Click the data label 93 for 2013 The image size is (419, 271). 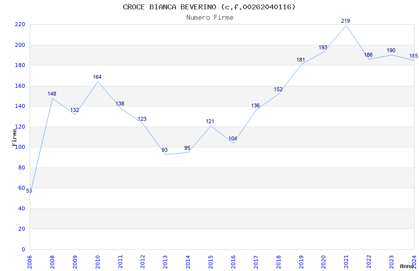coord(165,150)
